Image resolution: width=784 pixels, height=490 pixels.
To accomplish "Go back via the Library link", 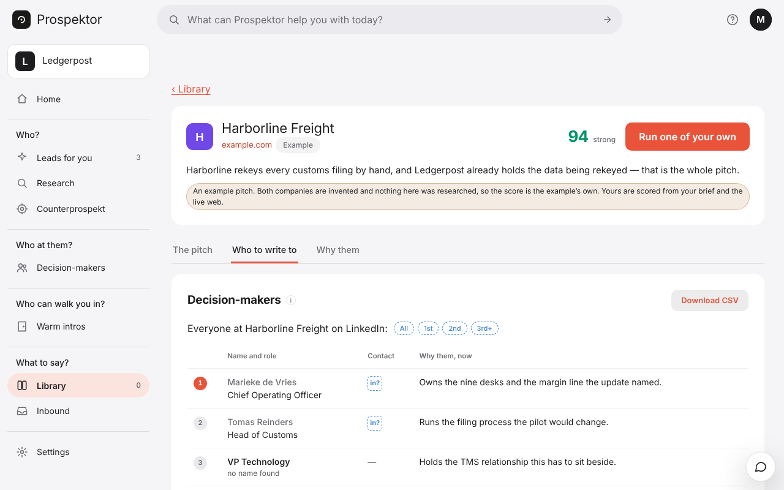I will 191,89.
